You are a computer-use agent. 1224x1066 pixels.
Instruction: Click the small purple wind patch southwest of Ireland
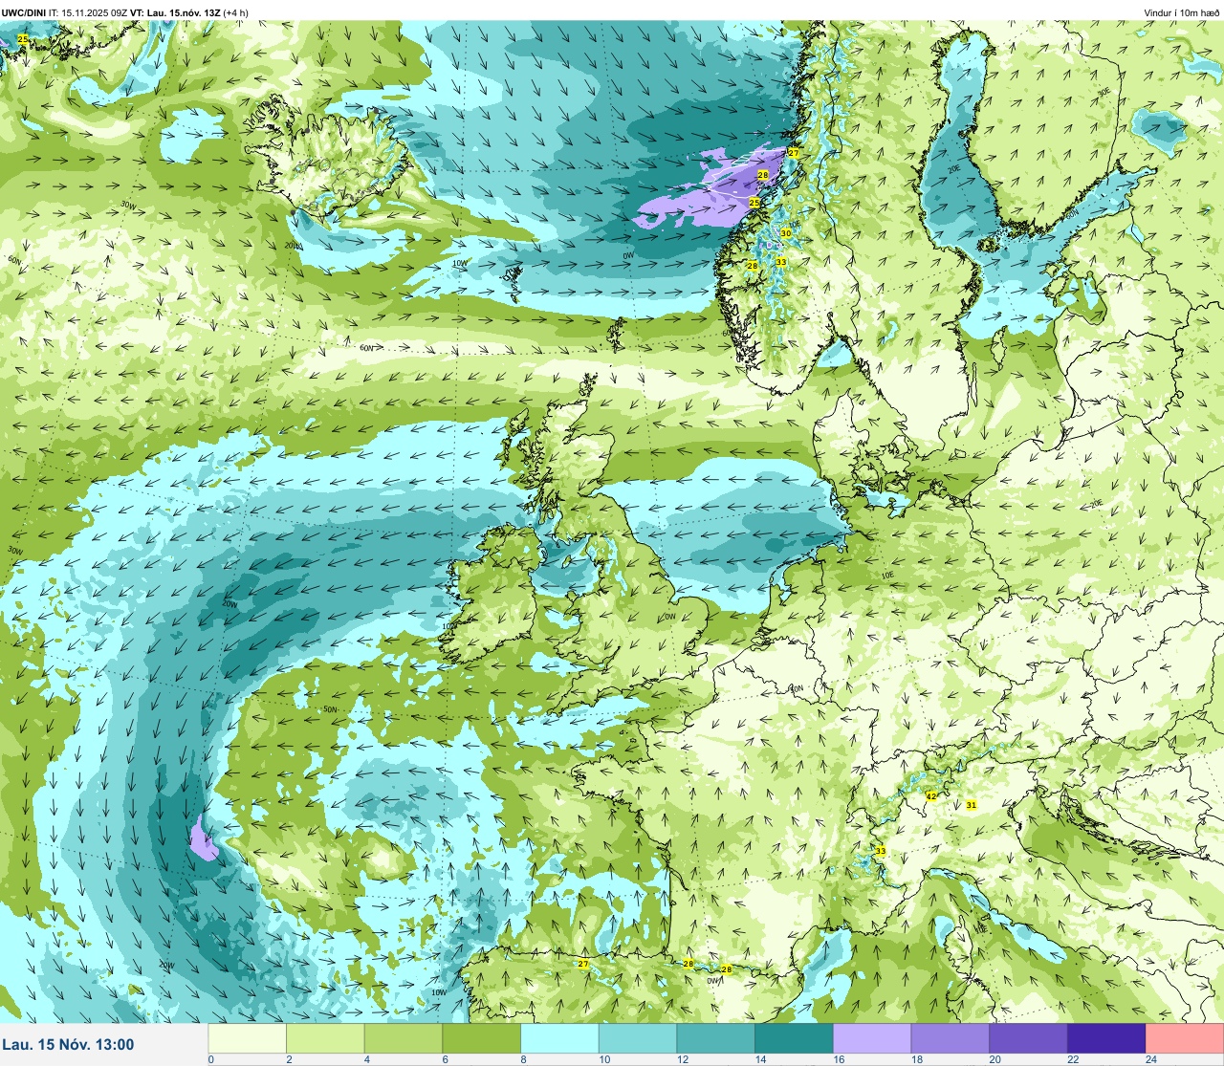coord(203,841)
